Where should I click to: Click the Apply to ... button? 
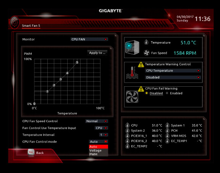97,53
